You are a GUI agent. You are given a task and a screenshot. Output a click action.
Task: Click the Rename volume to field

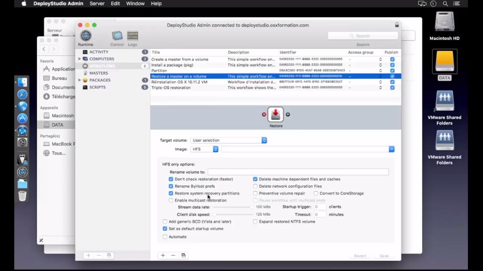(x=298, y=172)
